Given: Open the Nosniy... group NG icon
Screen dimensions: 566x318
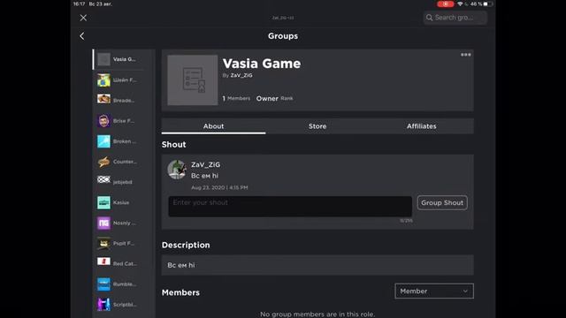Looking at the screenshot, I should coord(103,223).
